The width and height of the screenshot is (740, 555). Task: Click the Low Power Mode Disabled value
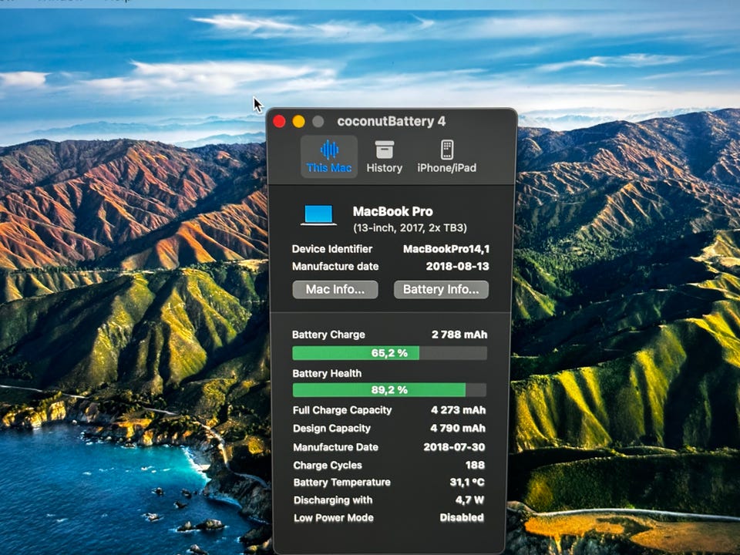(x=462, y=518)
